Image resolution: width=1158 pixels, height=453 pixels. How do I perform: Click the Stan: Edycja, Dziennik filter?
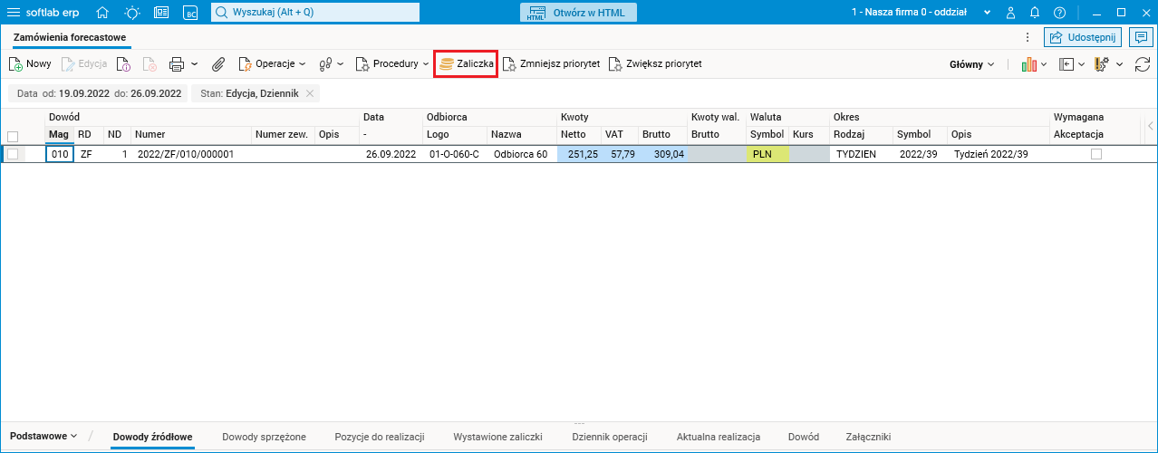[x=249, y=93]
